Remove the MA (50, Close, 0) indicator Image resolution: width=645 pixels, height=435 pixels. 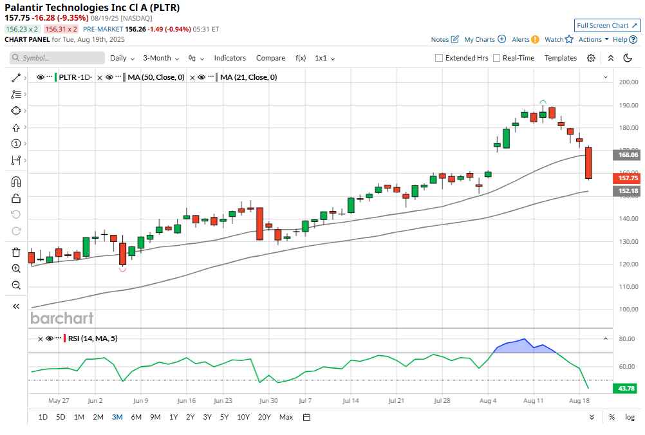click(x=100, y=77)
